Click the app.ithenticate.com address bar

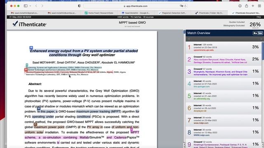(136, 6)
